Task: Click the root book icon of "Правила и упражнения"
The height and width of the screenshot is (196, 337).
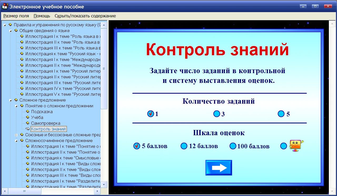Action: tap(10, 25)
